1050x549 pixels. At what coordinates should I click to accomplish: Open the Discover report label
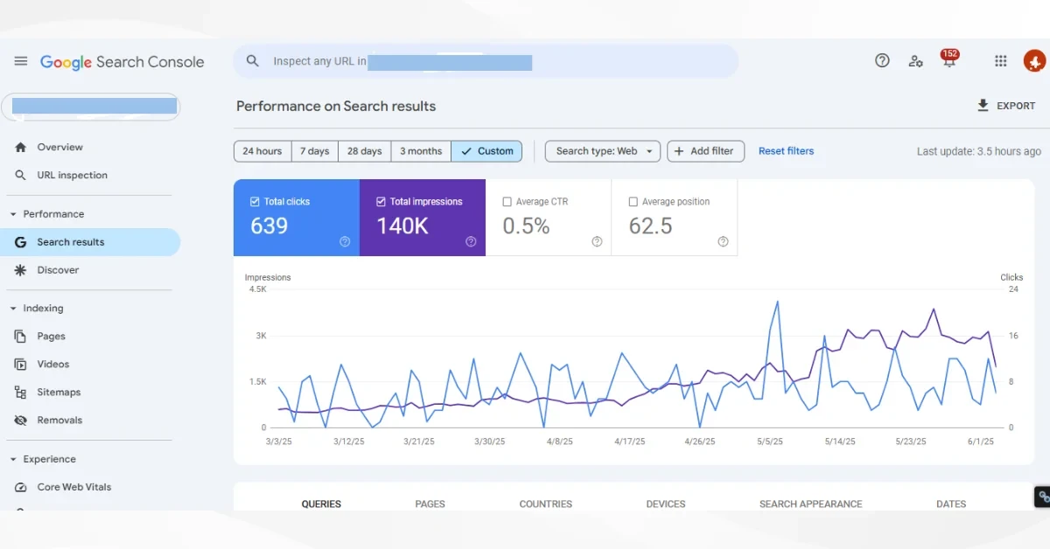click(58, 270)
